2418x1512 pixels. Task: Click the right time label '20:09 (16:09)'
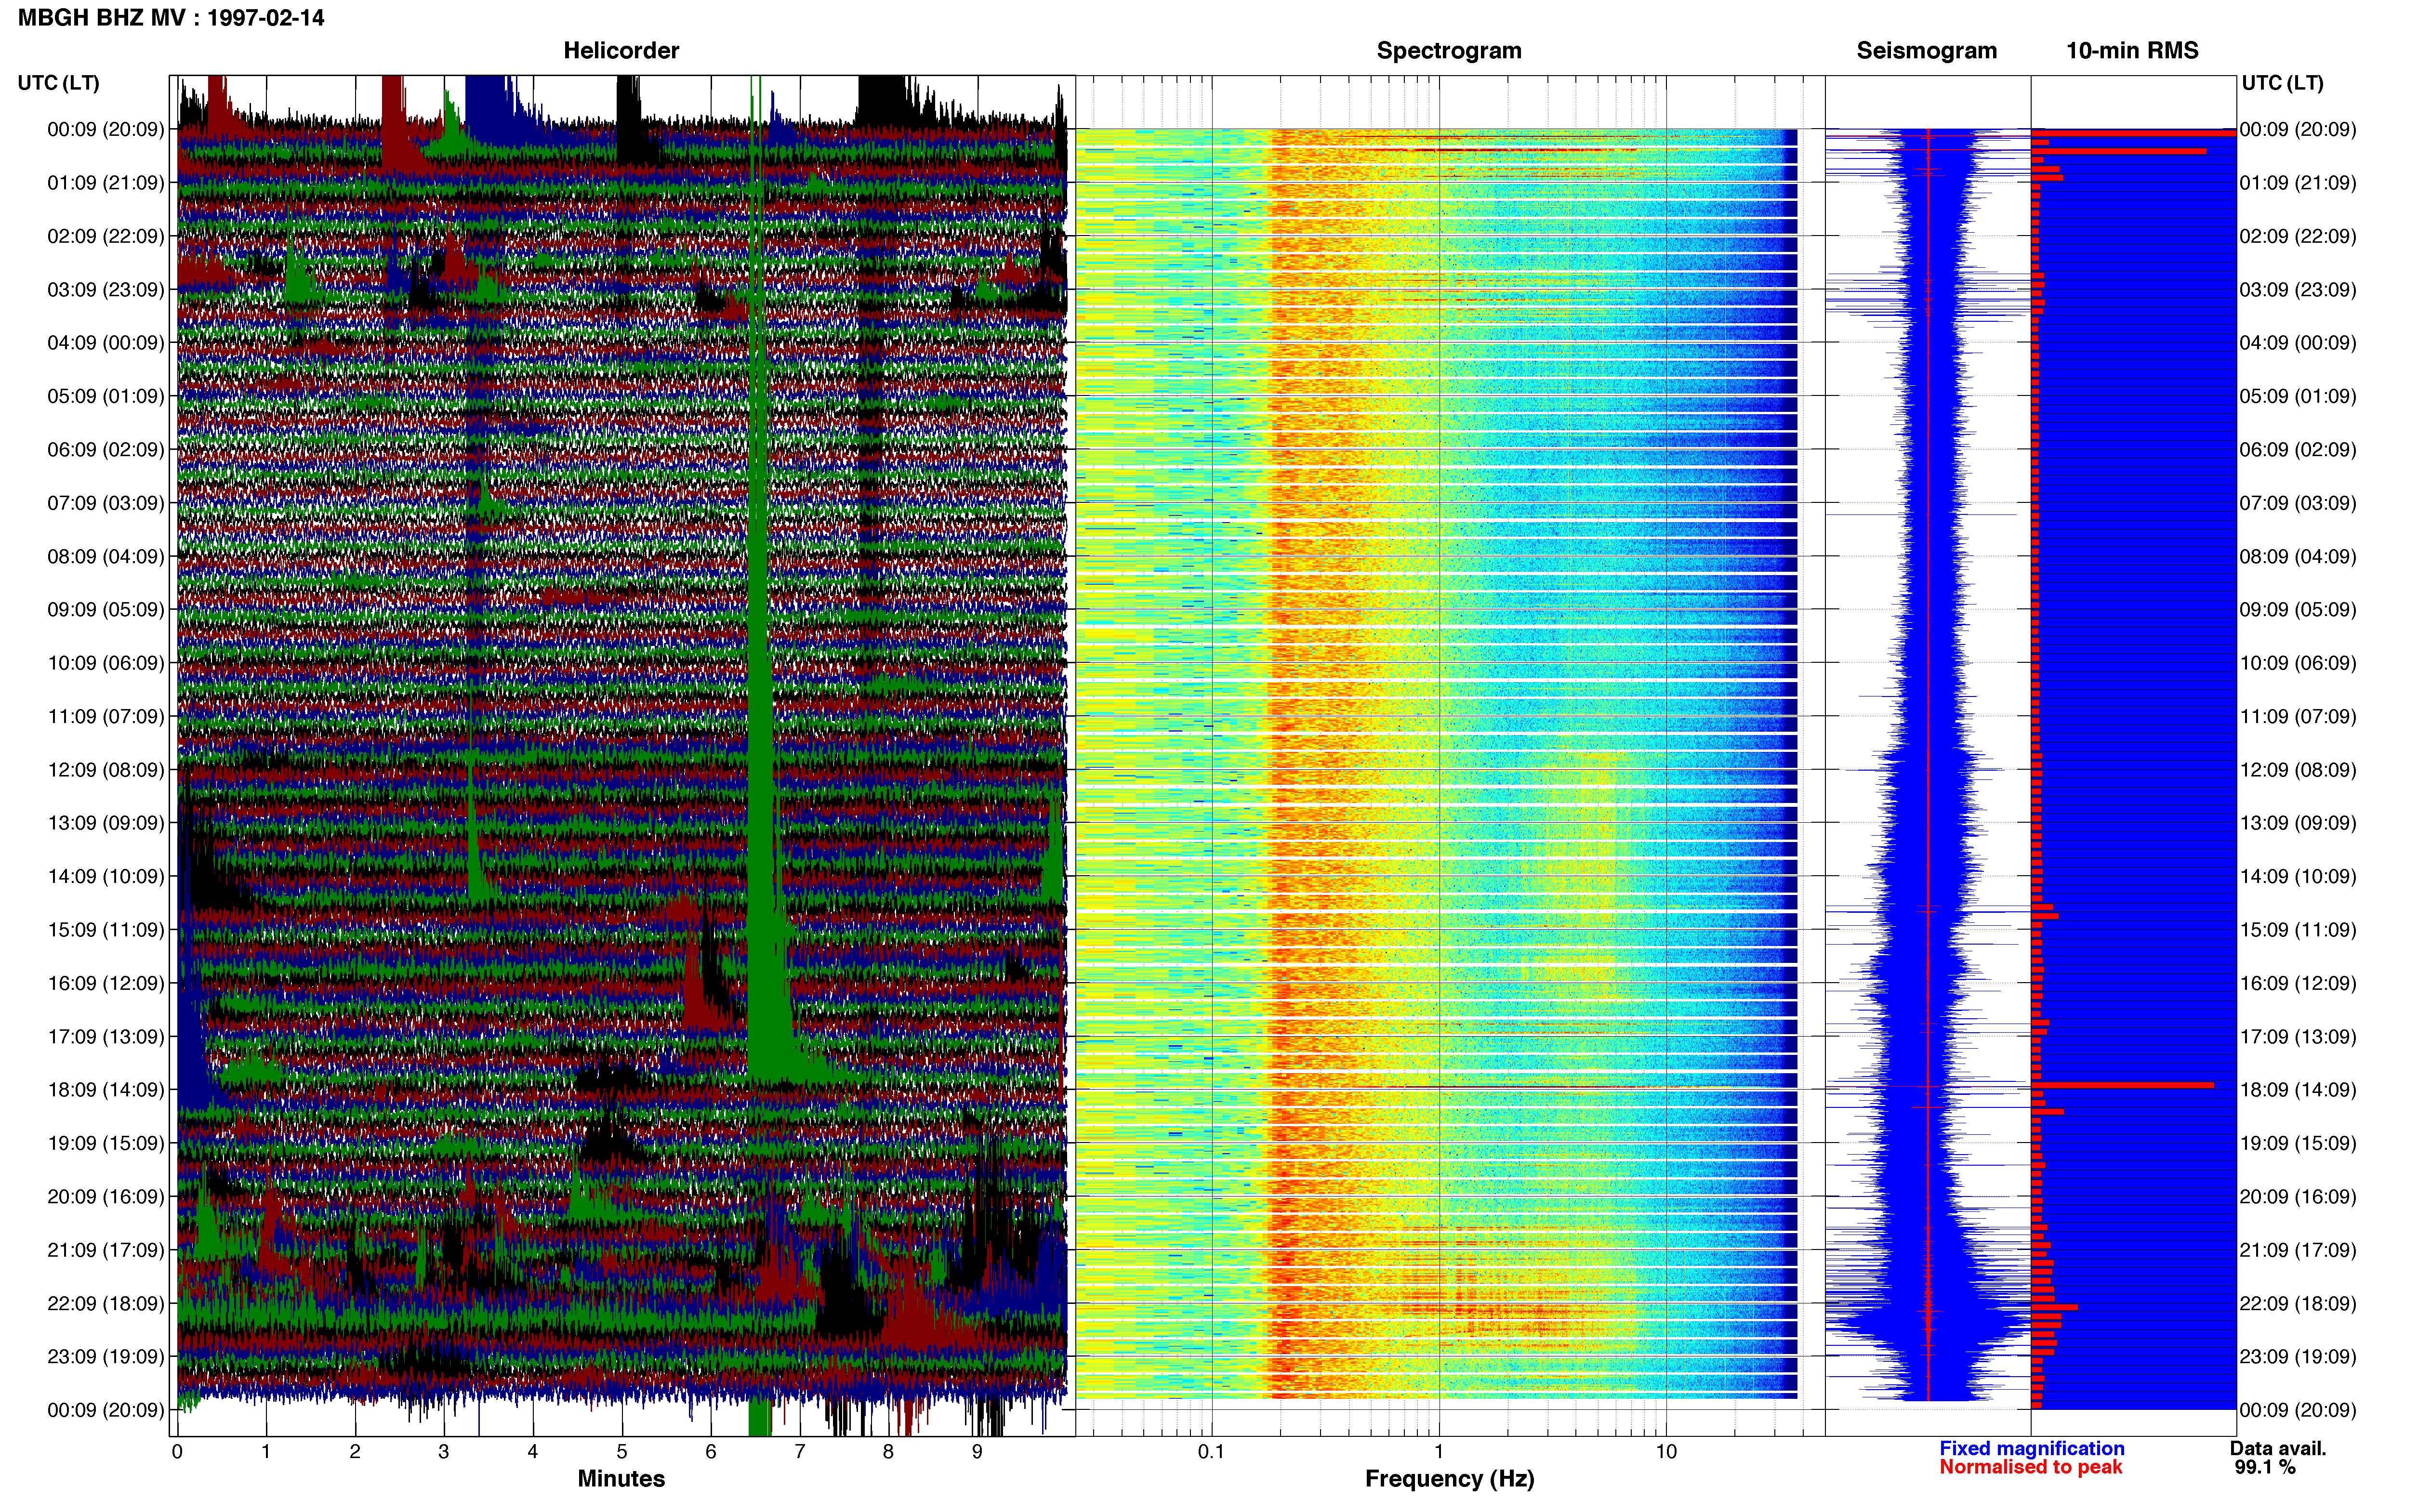point(2298,1196)
